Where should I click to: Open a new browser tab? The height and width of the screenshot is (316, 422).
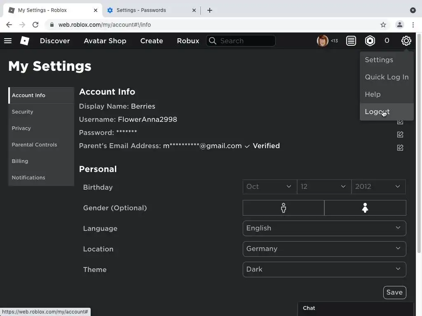pos(210,10)
